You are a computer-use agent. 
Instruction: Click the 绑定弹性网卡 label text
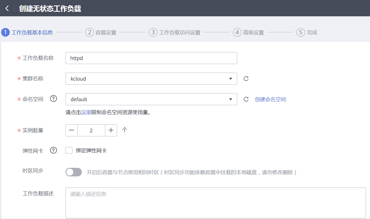click(x=91, y=150)
